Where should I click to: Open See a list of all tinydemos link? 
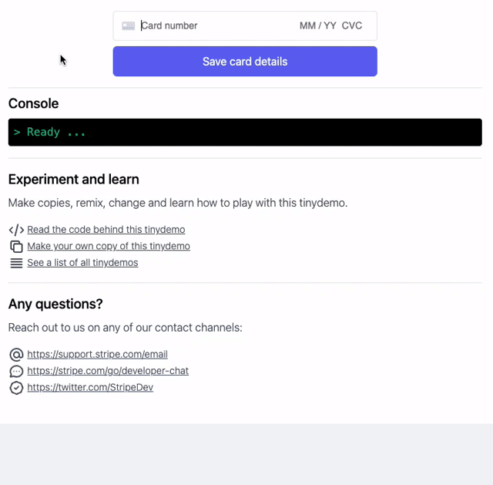(82, 263)
